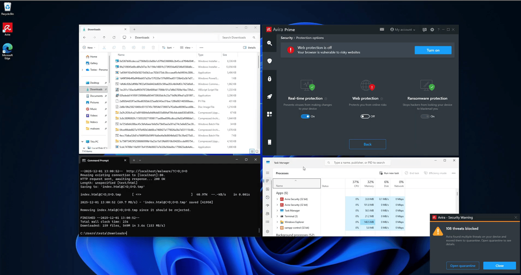521x275 pixels.
Task: Open the rocket Performance icon in Avira sidebar
Action: 270,97
